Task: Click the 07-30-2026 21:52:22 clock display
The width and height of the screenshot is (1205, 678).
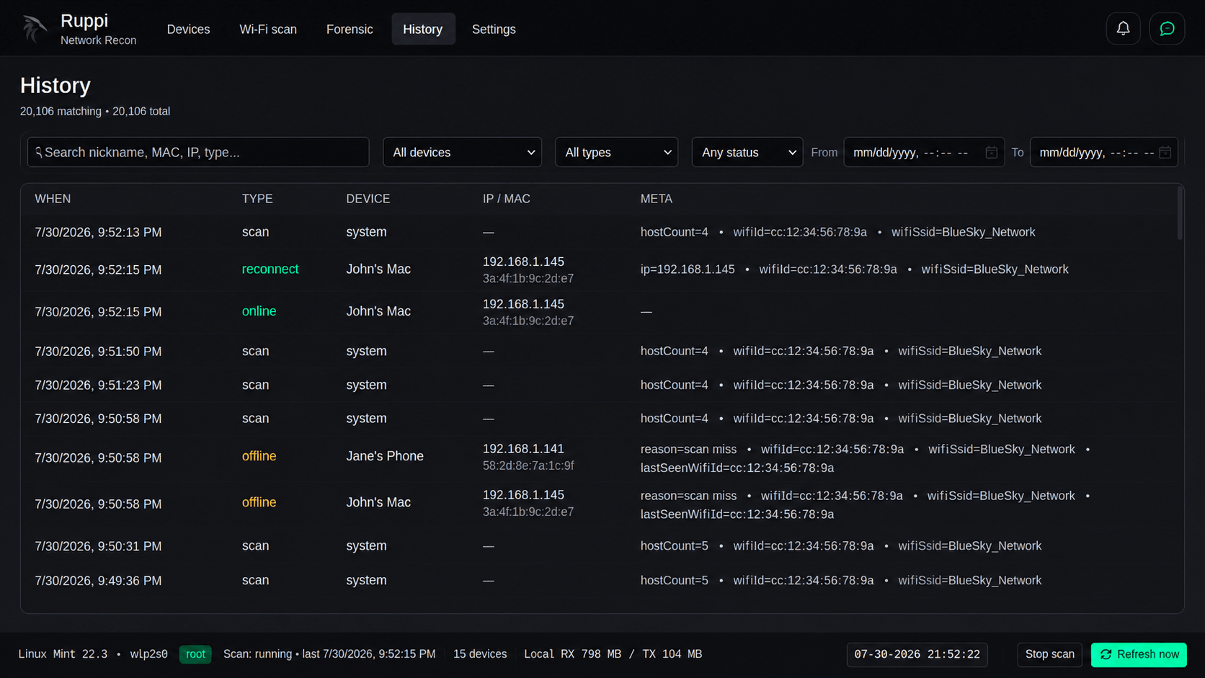Action: pos(917,654)
